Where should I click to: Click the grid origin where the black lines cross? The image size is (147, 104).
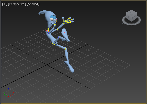pos(47,65)
